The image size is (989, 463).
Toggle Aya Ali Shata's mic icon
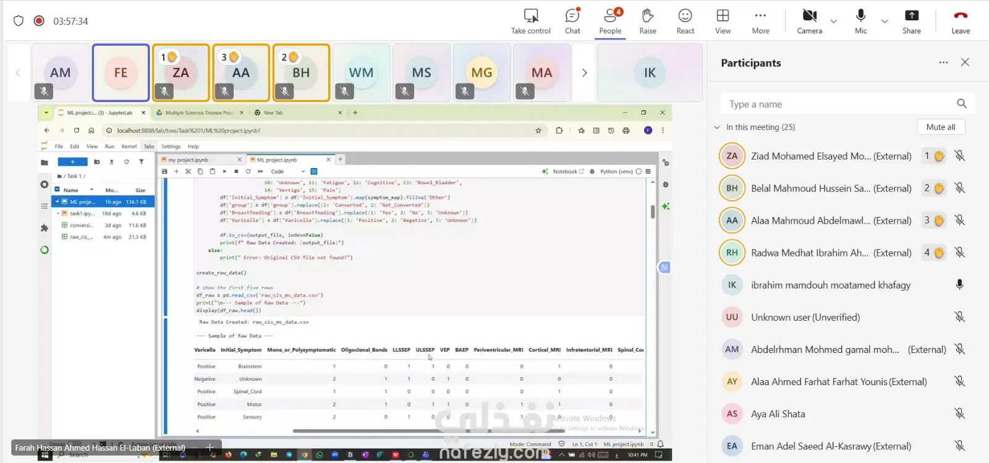coord(959,414)
